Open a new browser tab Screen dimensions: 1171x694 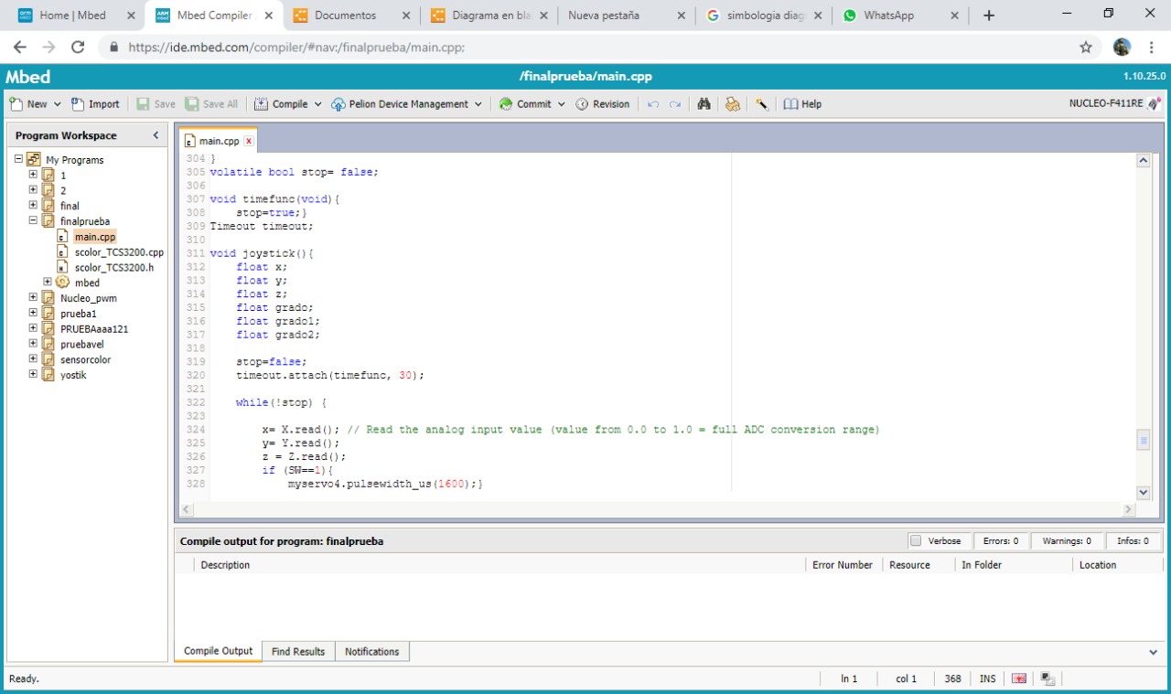[988, 16]
